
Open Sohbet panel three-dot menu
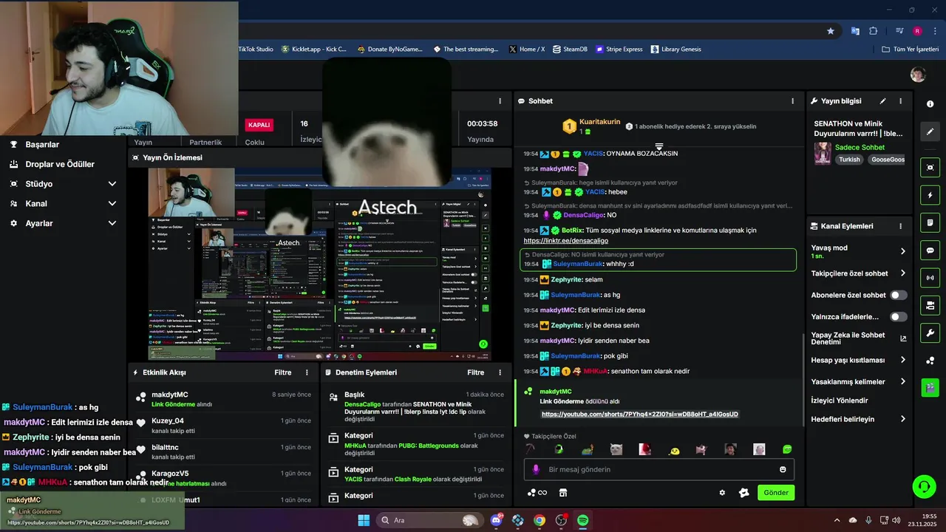pos(793,101)
